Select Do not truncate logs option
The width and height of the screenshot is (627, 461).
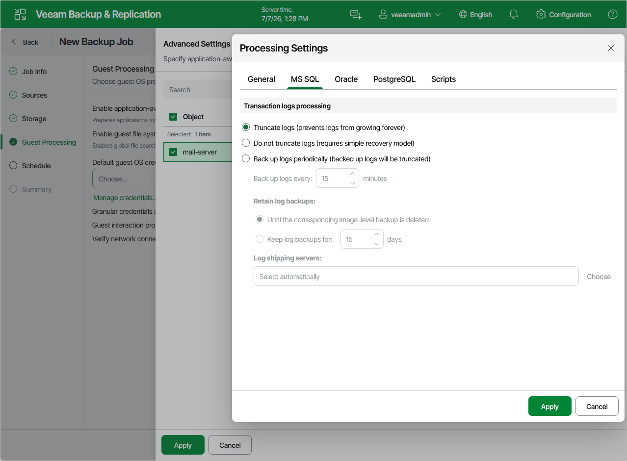(x=246, y=143)
